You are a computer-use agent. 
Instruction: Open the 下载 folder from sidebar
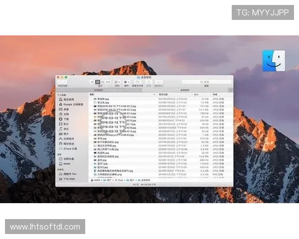[66, 119]
